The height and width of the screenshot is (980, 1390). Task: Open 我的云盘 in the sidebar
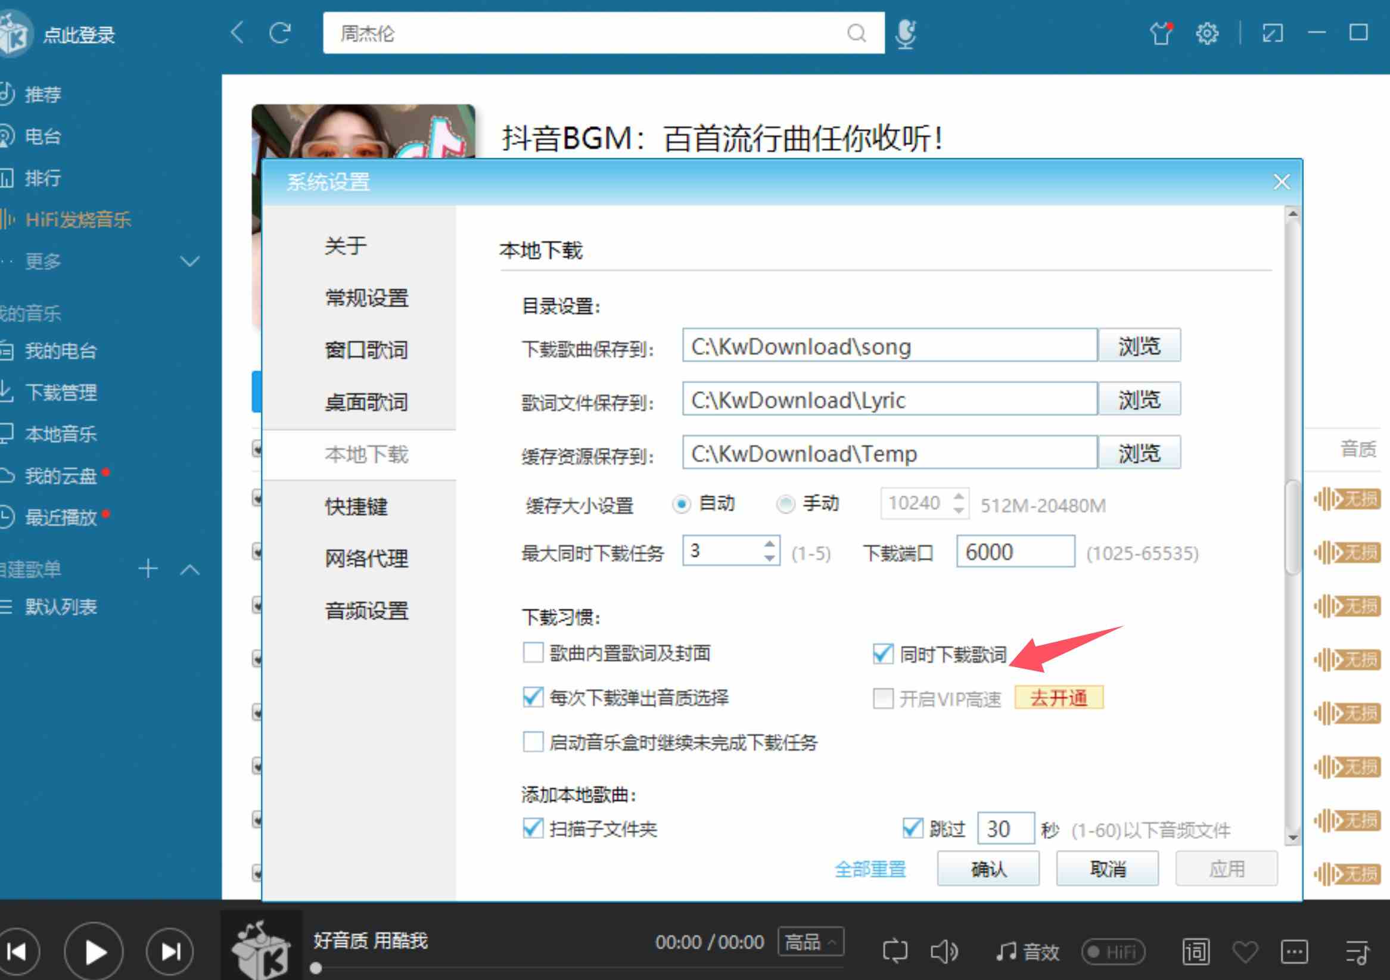[x=61, y=476]
